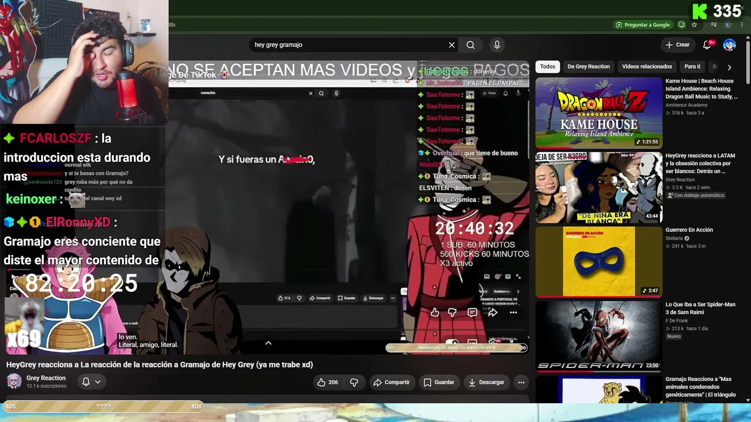Open title Lo Que Iba a Ser Spider-Man 3
The height and width of the screenshot is (422, 751).
pyautogui.click(x=701, y=308)
